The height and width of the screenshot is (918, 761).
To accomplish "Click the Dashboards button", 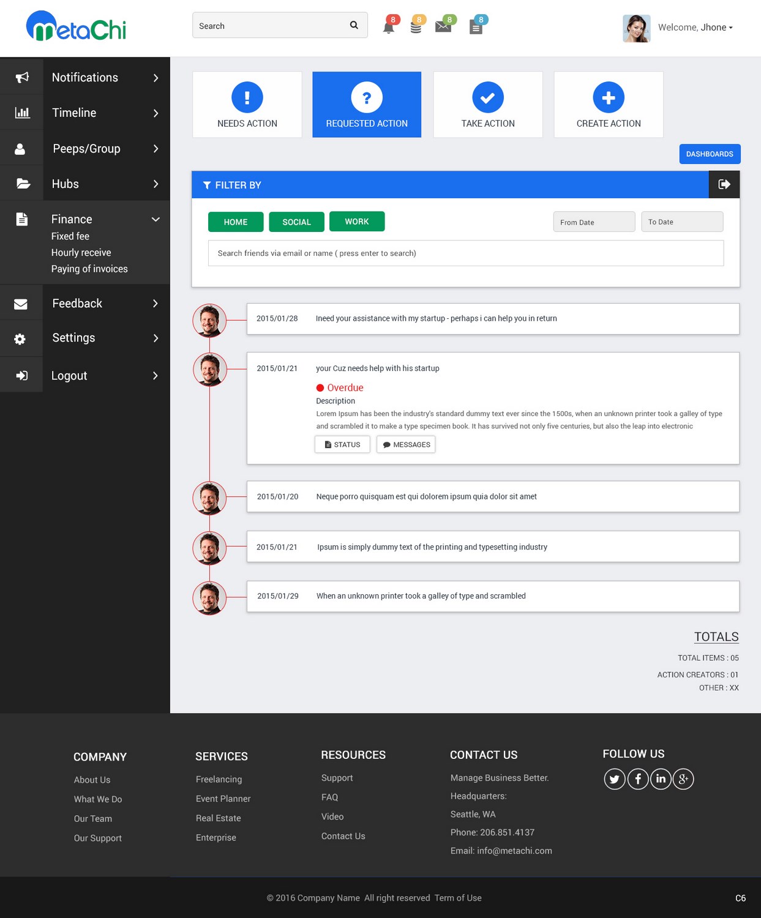I will [x=710, y=154].
